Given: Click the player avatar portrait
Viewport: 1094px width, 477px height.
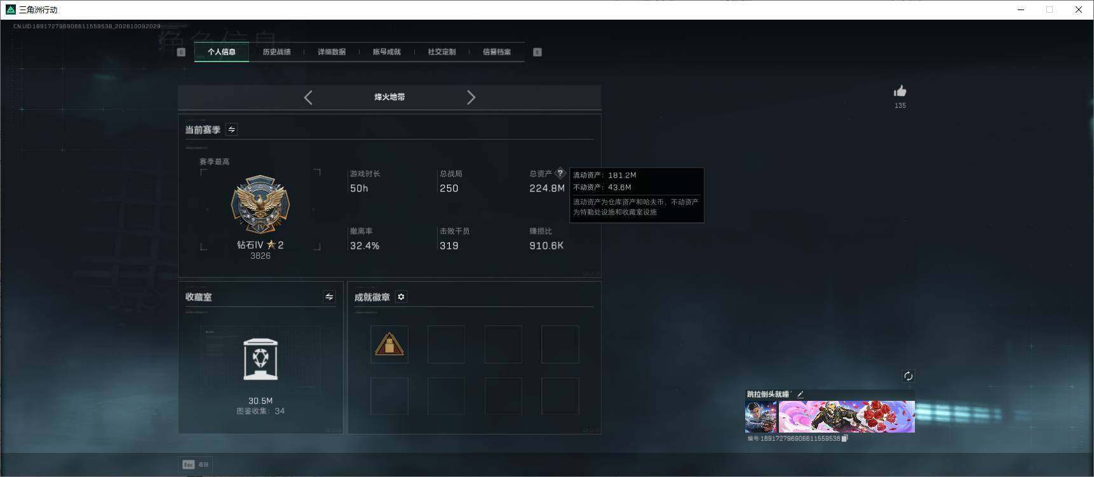Looking at the screenshot, I should [x=760, y=416].
